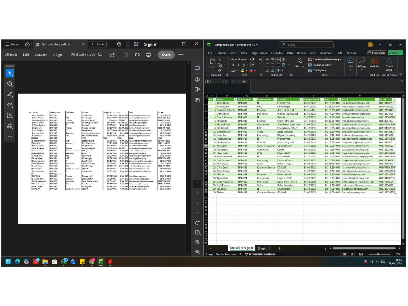Zoom out on the PDF page
Screen dimensions: 408x306
[x=197, y=252]
